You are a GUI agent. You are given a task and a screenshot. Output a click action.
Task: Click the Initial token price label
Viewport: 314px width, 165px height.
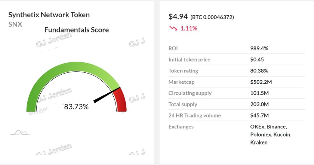189,60
